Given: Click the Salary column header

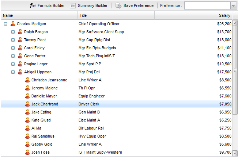Looking at the screenshot, I should pos(194,15).
